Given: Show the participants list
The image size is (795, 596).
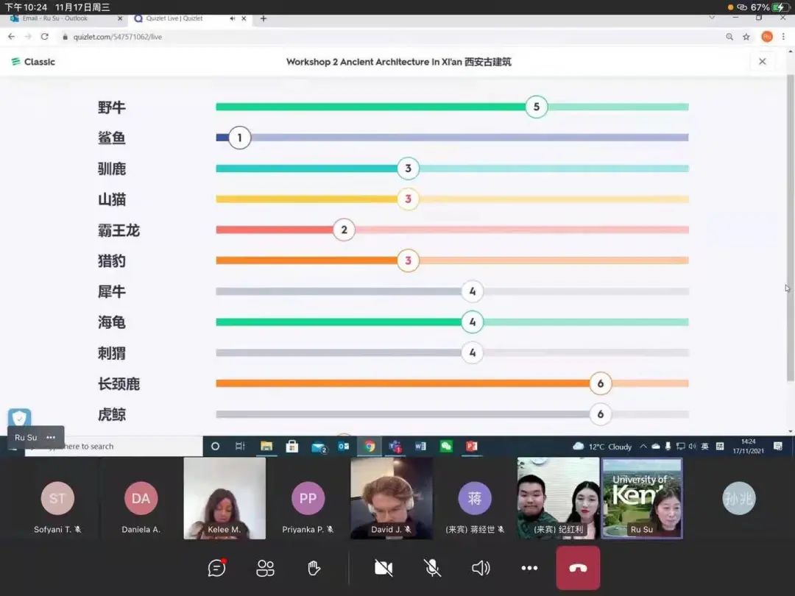Looking at the screenshot, I should click(265, 567).
